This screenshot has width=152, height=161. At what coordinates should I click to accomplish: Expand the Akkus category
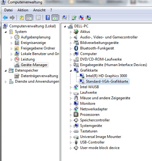coord(71,32)
